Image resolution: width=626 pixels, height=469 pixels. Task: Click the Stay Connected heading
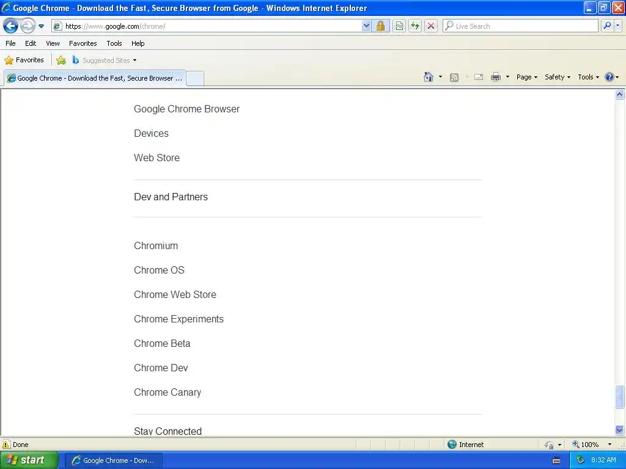pos(168,431)
